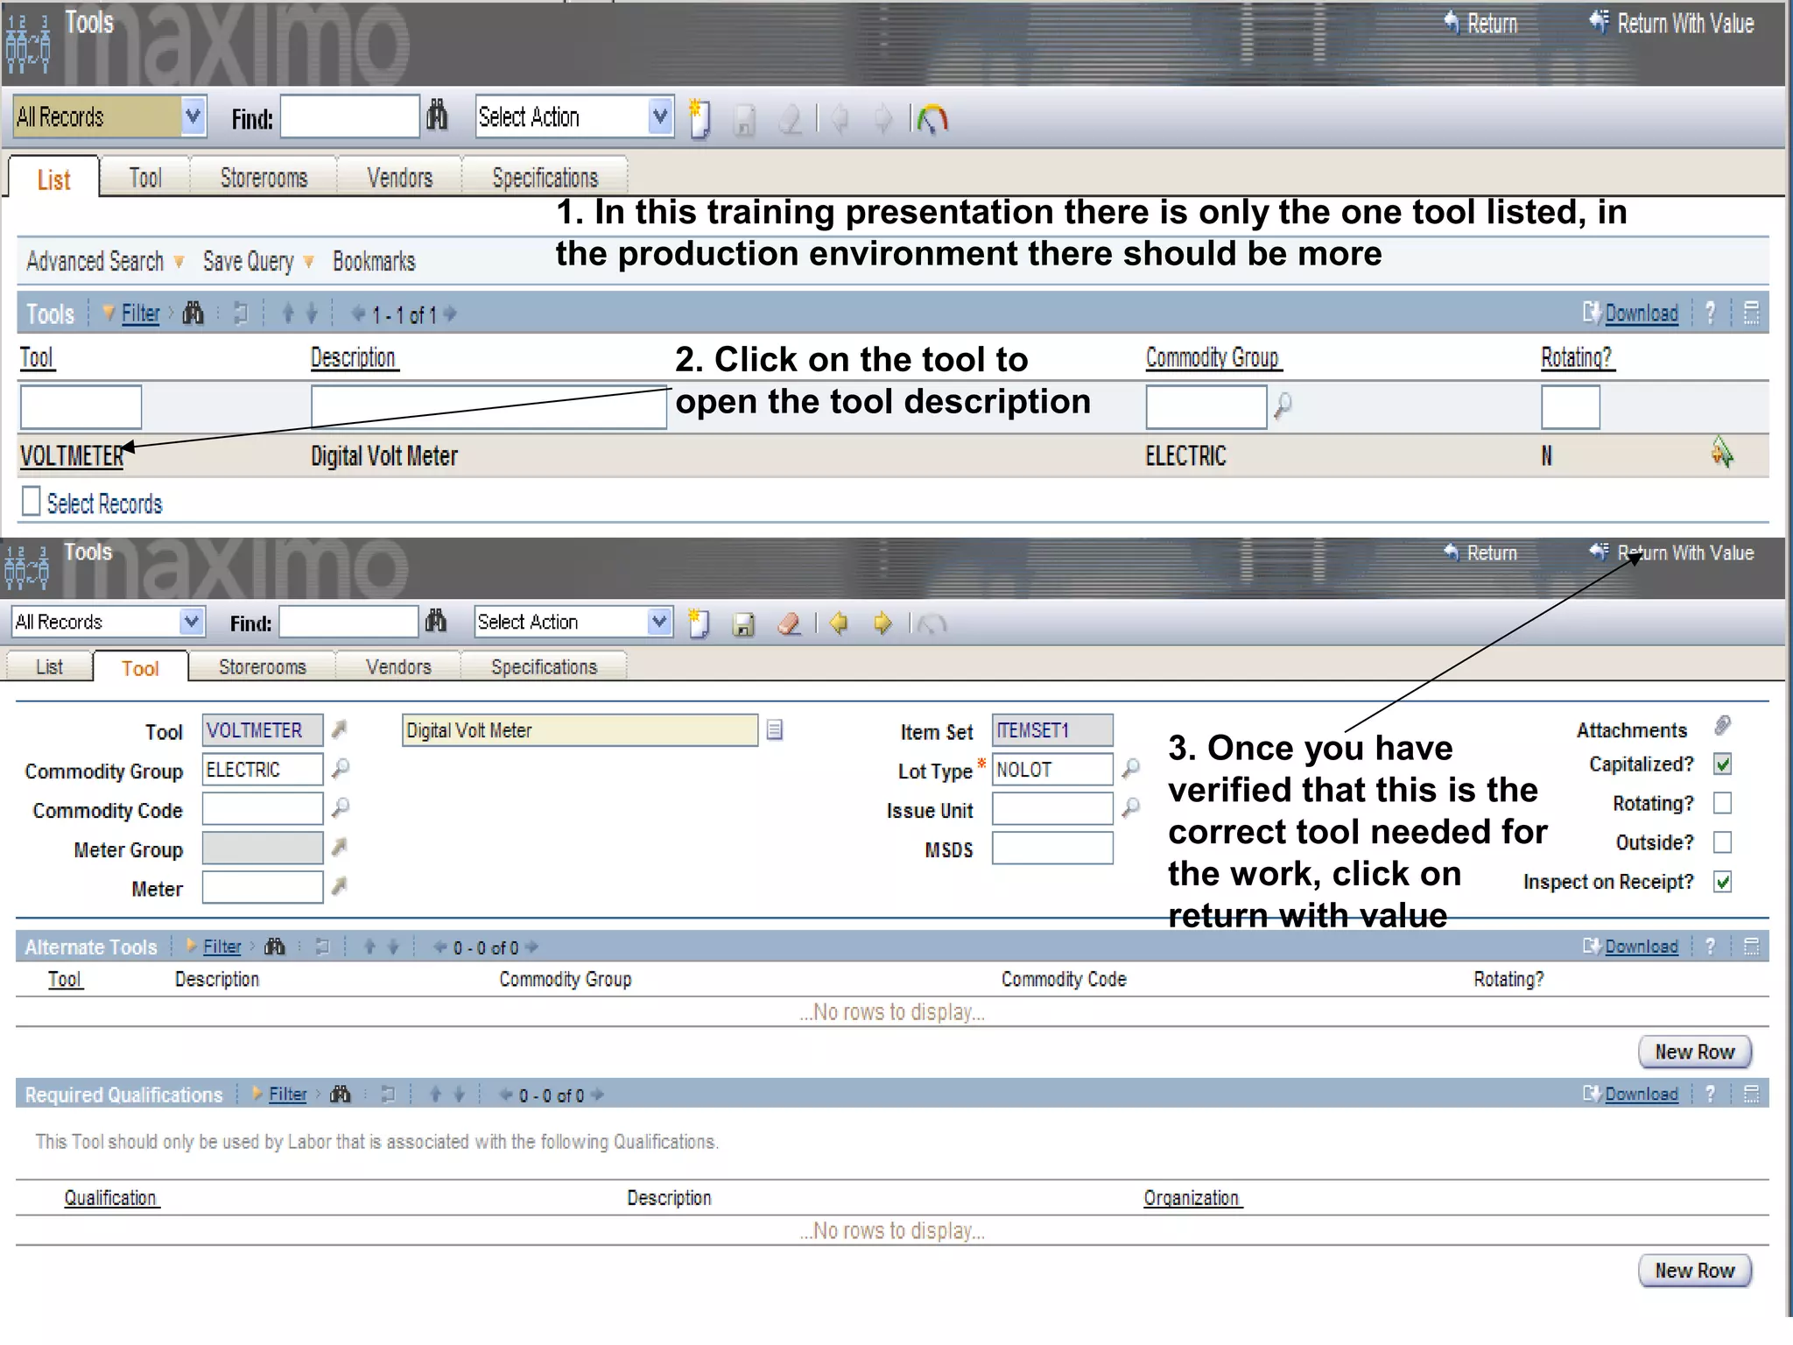
Task: Click MSDS input field
Action: 1052,849
